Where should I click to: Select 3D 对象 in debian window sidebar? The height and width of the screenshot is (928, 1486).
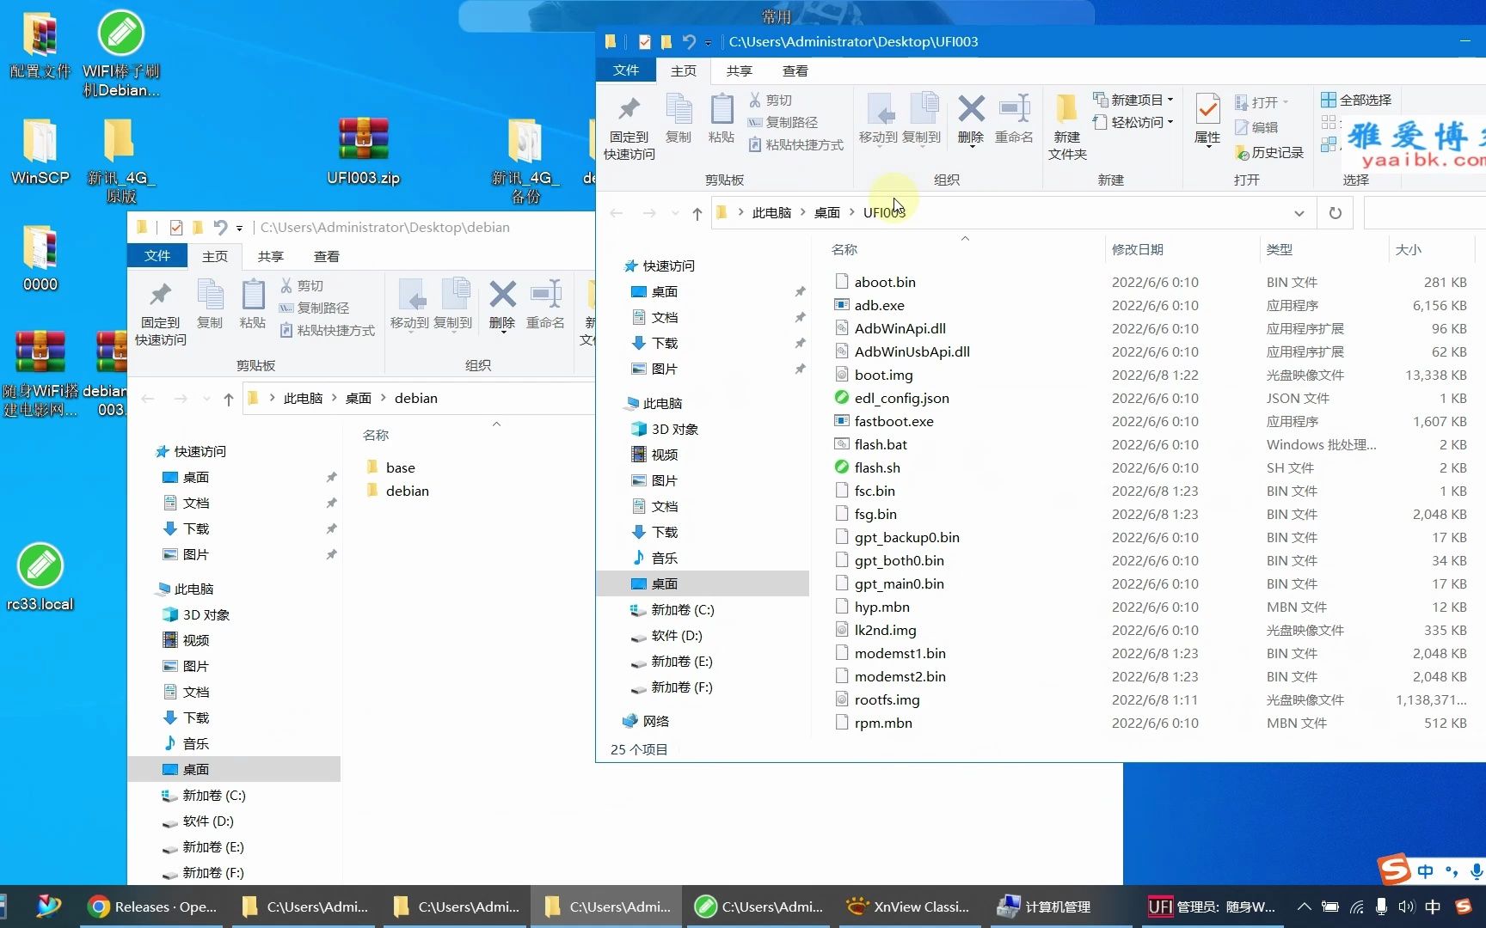(x=206, y=615)
